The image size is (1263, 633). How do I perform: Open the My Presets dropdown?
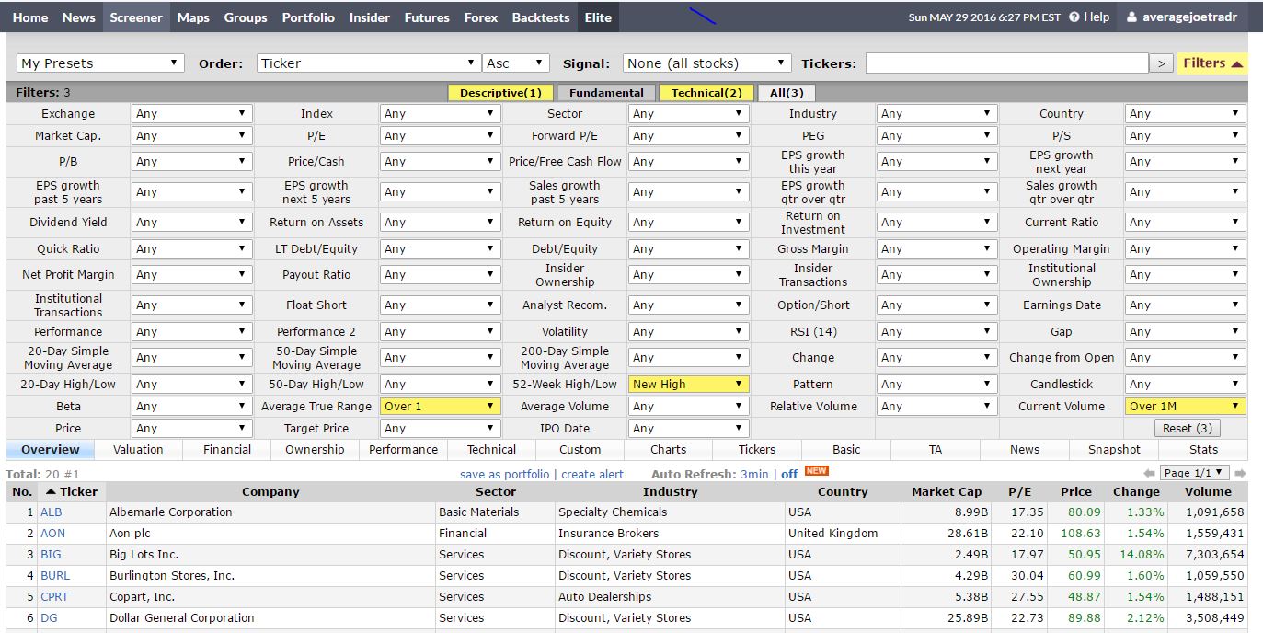tap(100, 63)
